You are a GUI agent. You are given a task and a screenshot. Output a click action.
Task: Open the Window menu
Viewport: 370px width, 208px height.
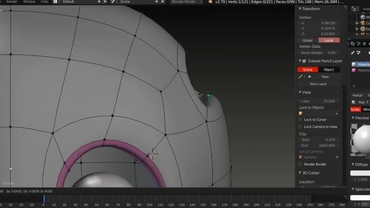click(x=29, y=2)
